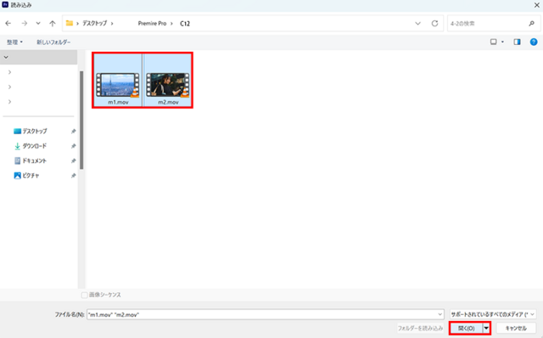The image size is (543, 338).
Task: Open the 整理 menu
Action: (x=14, y=42)
